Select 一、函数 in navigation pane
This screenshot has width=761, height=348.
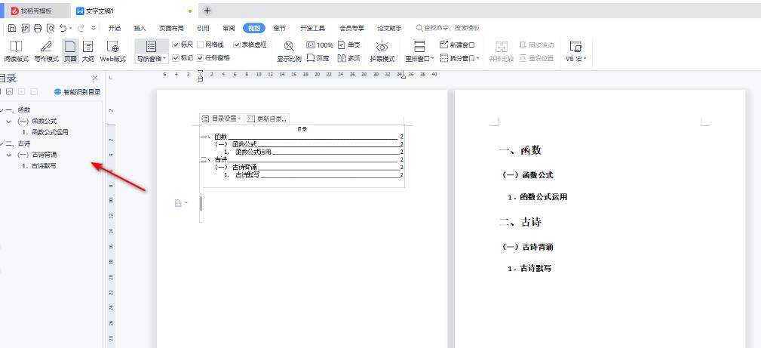tap(18, 110)
